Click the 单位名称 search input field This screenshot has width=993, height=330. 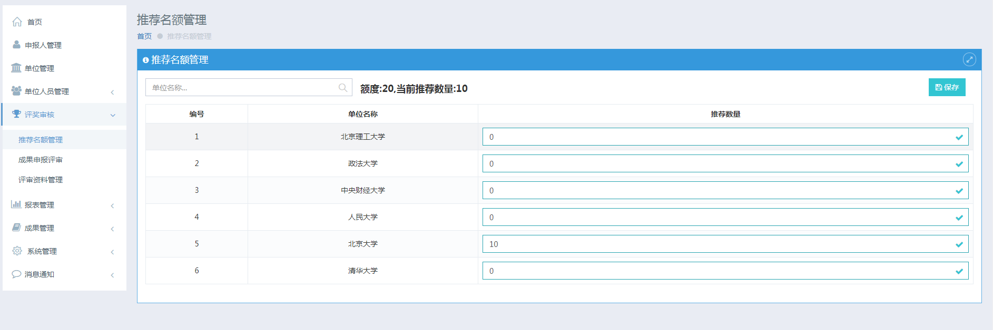[x=249, y=87]
